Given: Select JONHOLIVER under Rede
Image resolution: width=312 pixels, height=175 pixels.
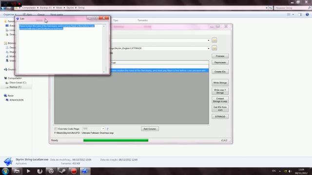Looking at the screenshot, I should [17, 100].
